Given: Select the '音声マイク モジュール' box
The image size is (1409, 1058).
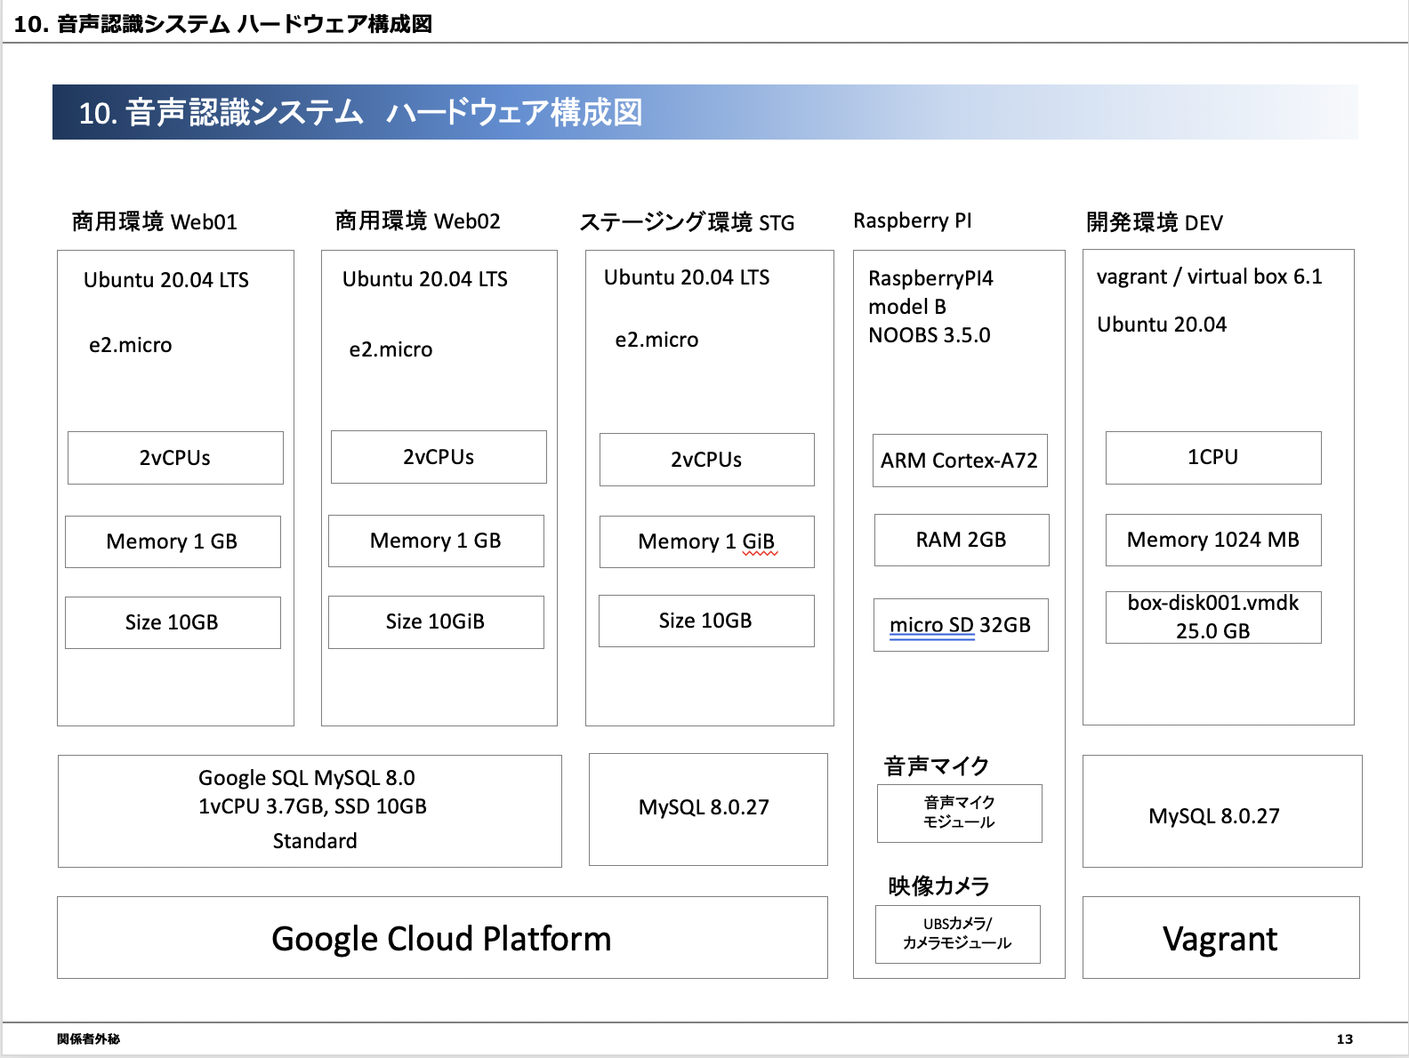Looking at the screenshot, I should [x=960, y=814].
